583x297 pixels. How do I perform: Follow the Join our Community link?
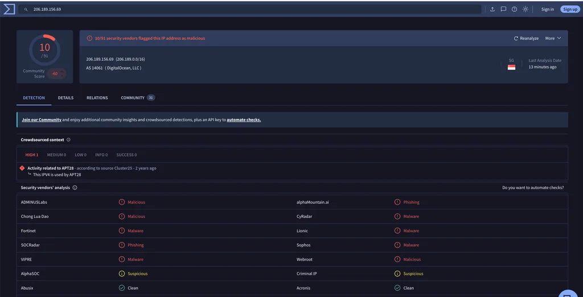(42, 120)
